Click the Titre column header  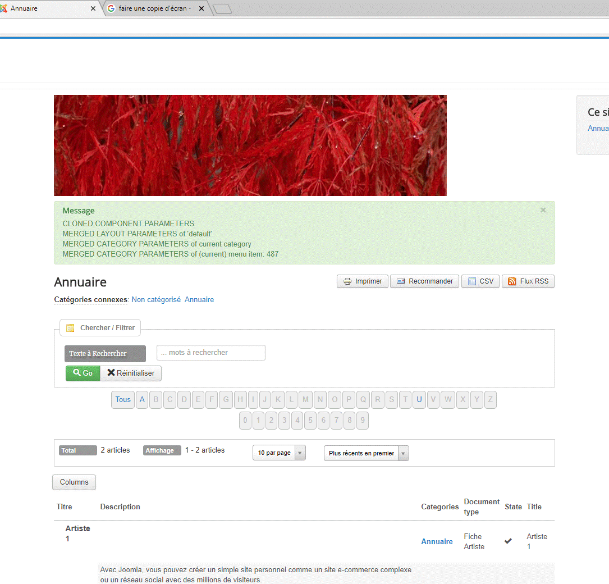(x=65, y=507)
